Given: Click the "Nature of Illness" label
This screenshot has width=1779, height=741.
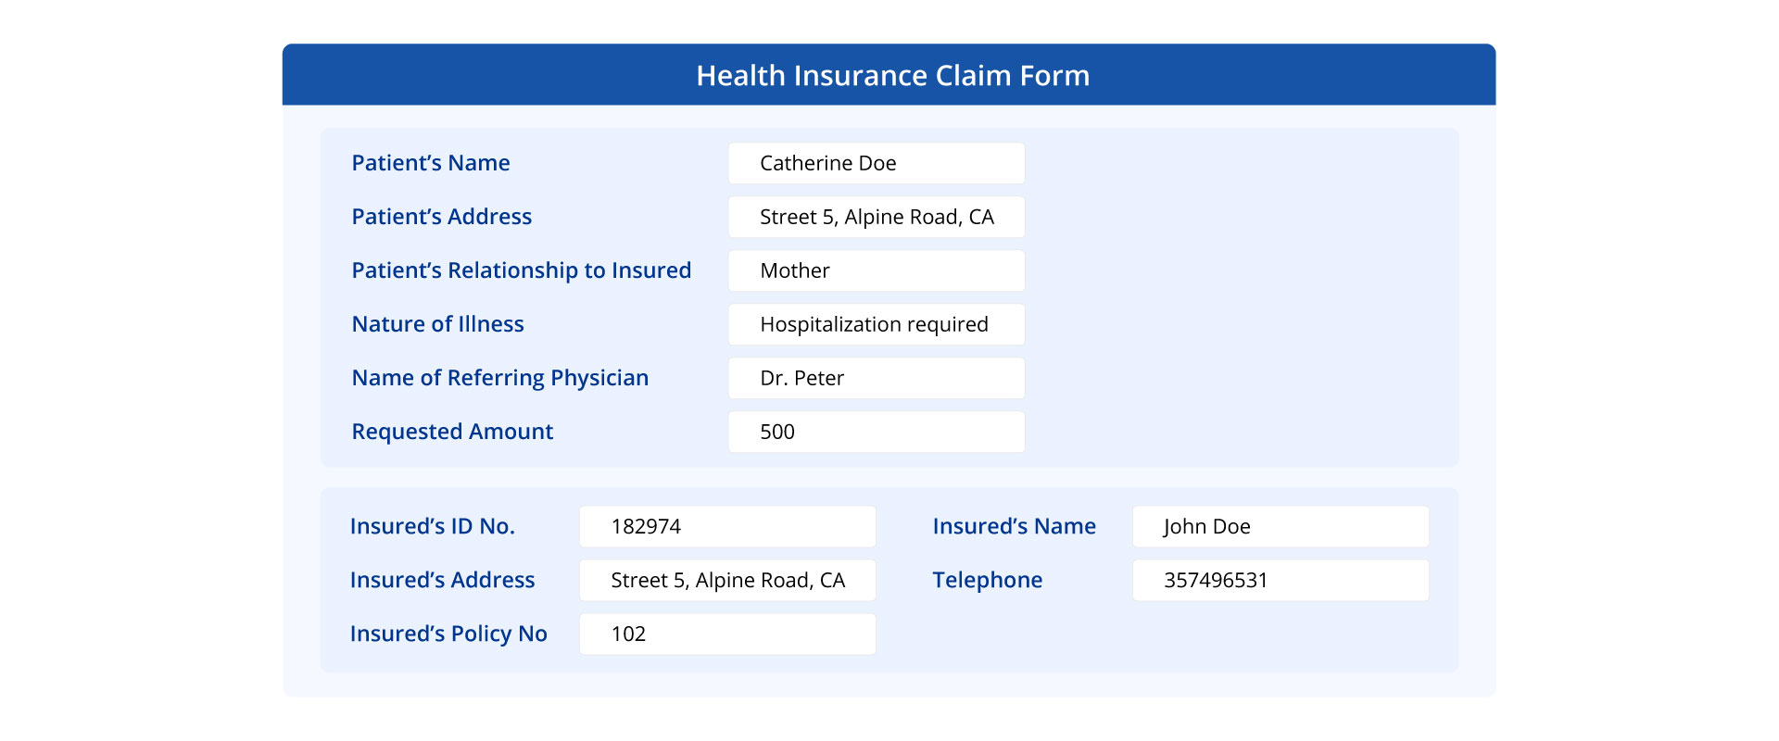Looking at the screenshot, I should pos(437,324).
